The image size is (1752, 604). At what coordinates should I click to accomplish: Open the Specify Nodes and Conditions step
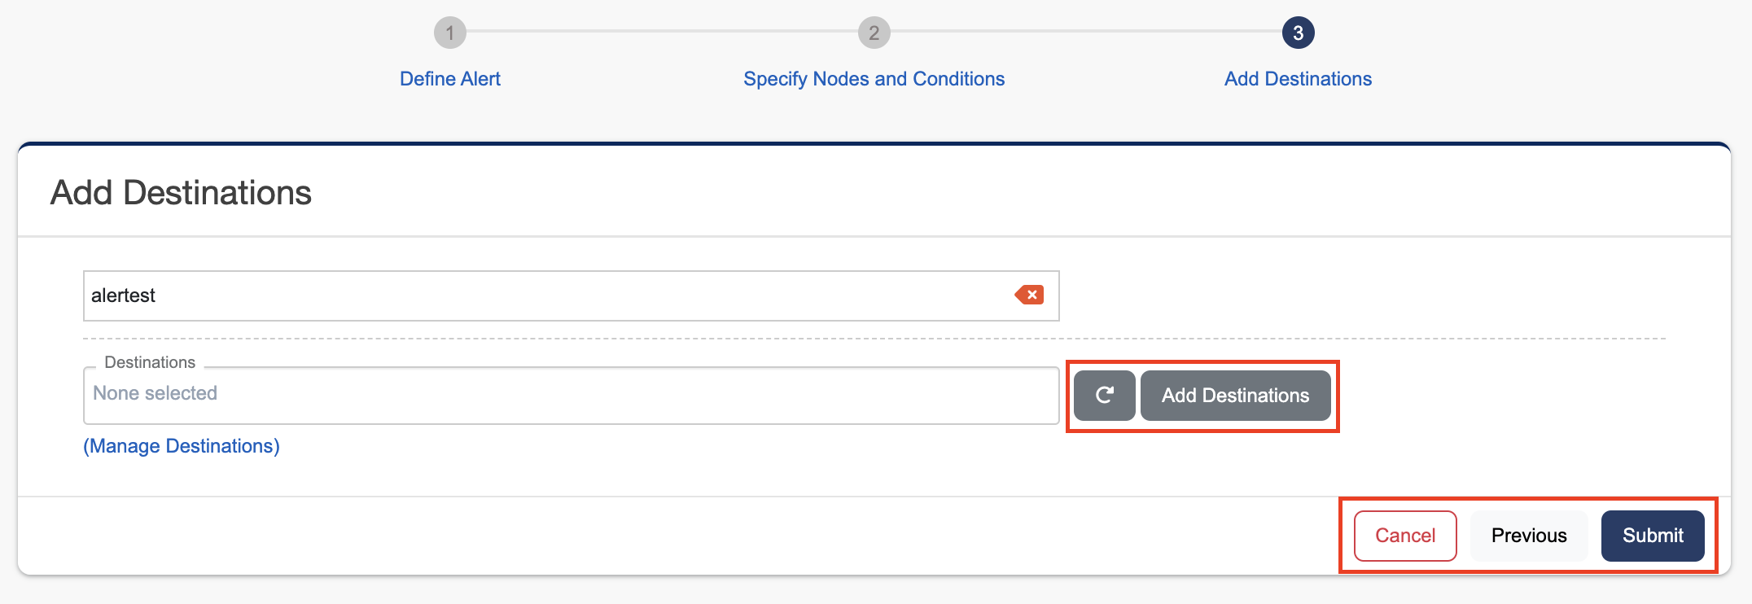coord(874,79)
